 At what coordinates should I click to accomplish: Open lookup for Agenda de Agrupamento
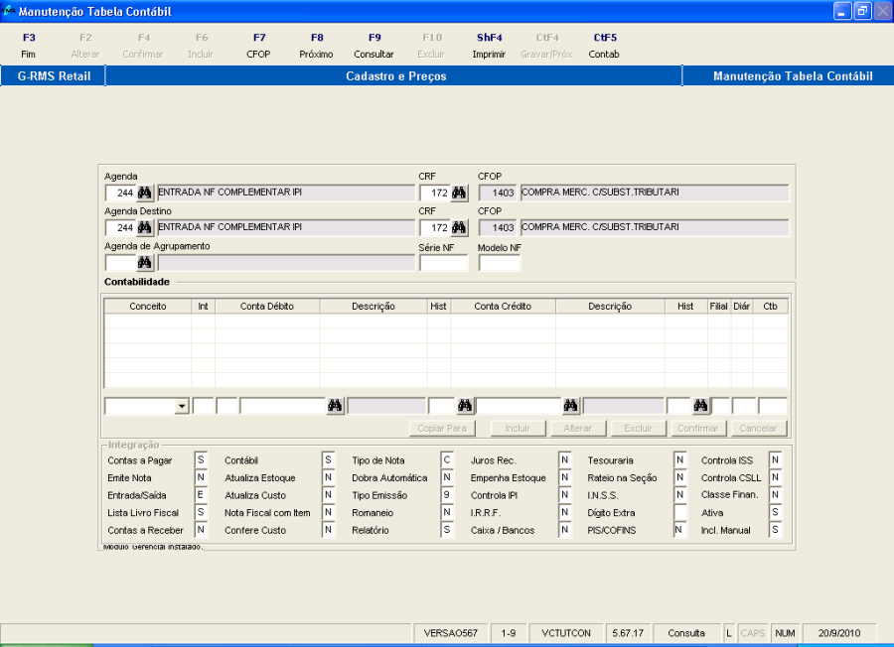pos(145,263)
